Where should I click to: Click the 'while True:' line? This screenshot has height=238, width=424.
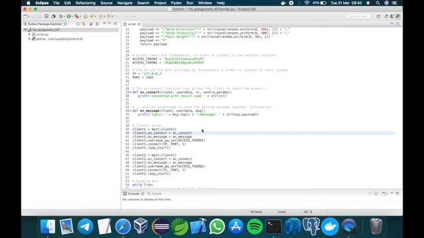coord(143,185)
